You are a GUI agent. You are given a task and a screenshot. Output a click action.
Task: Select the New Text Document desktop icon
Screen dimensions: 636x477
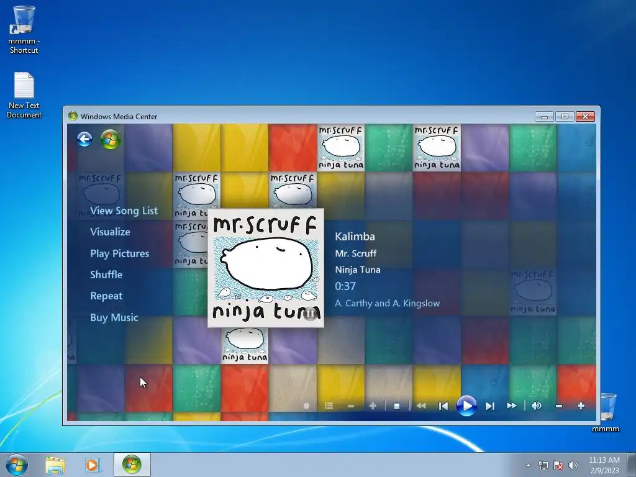click(x=24, y=95)
